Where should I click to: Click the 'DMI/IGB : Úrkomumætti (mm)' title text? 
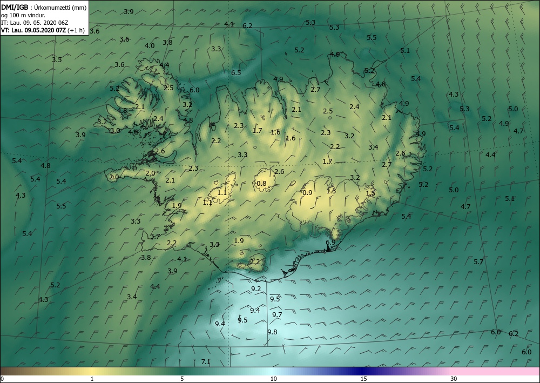tap(44, 7)
